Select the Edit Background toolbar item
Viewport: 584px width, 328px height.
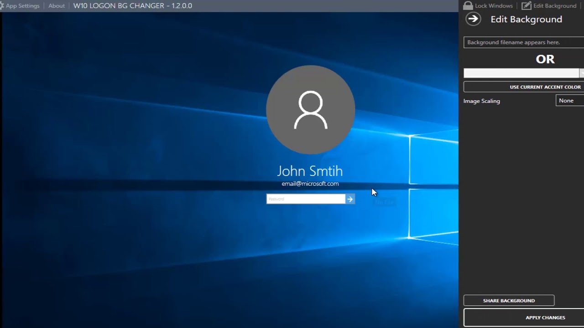tap(554, 5)
